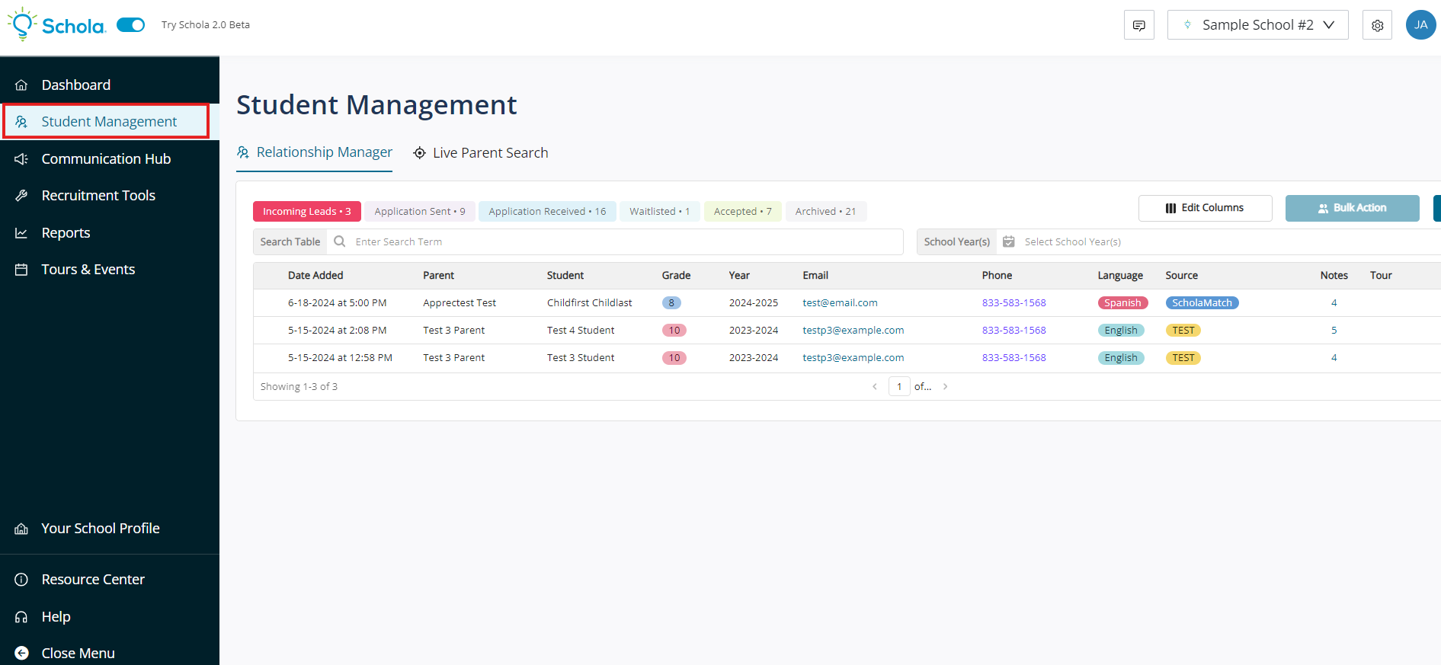This screenshot has height=665, width=1441.
Task: Expand the Sample School #2 dropdown
Action: coord(1257,25)
